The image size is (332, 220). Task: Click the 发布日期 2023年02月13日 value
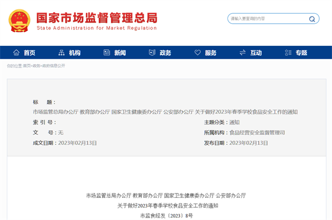tap(248, 143)
